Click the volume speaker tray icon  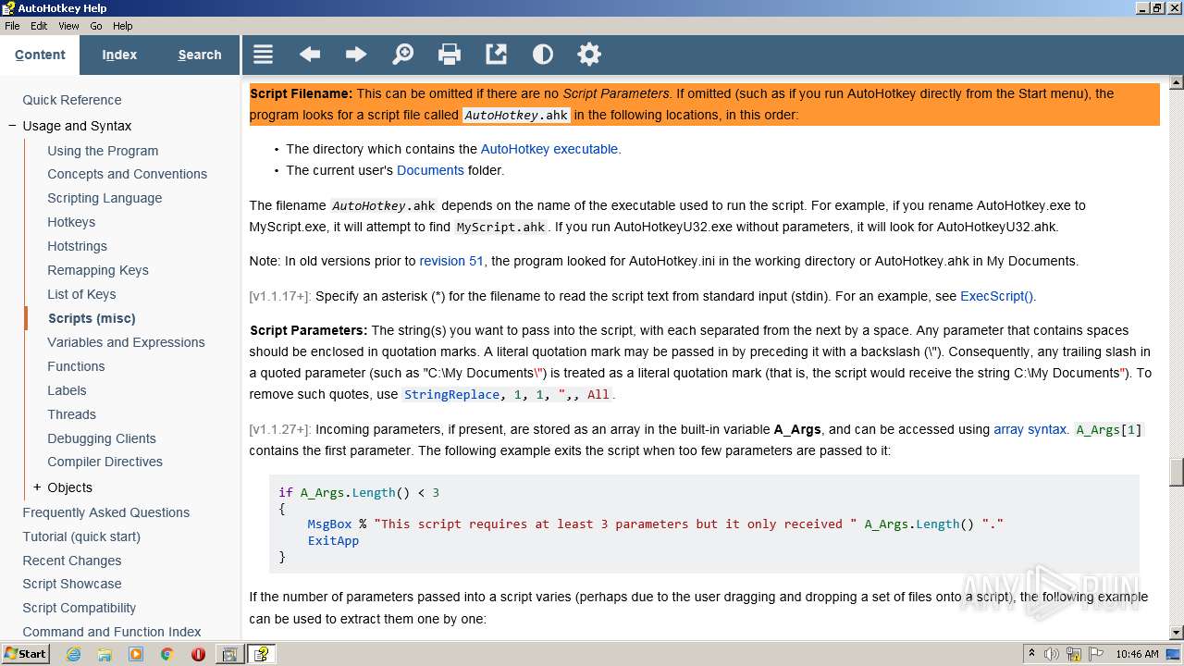click(x=1051, y=654)
